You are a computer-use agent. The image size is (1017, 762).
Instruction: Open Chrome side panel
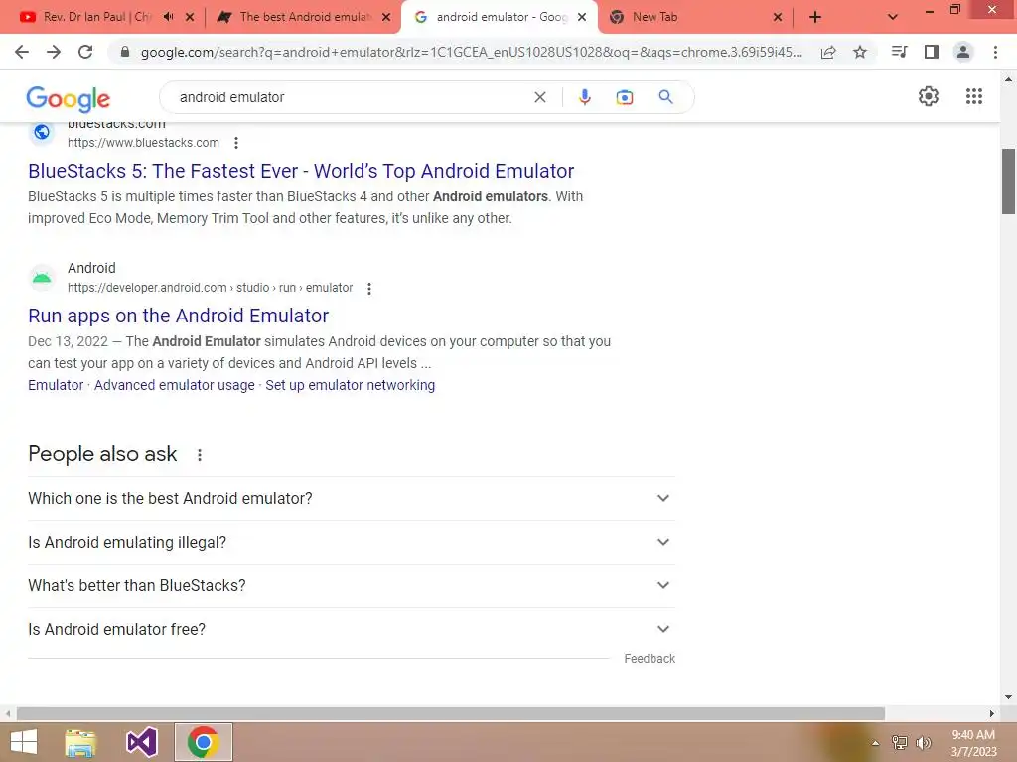coord(932,52)
